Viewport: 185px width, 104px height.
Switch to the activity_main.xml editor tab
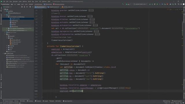click(x=68, y=7)
